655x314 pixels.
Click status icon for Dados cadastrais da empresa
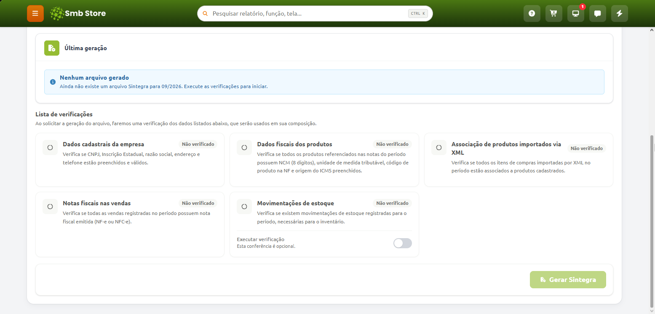click(50, 148)
